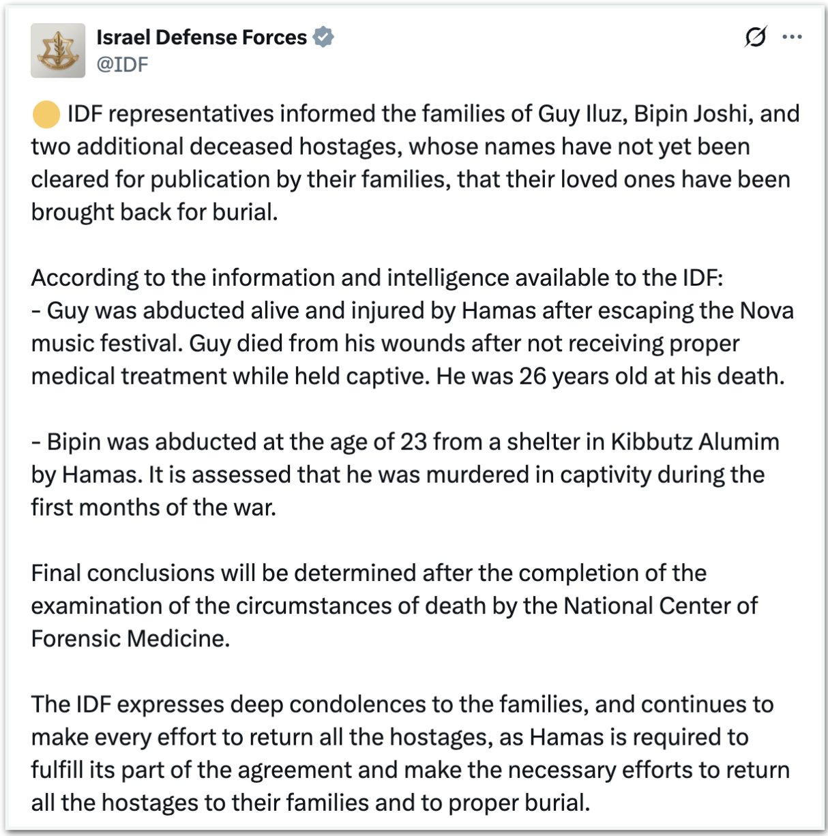This screenshot has width=828, height=836.
Task: Click the Grok icon on the post
Action: tap(755, 37)
